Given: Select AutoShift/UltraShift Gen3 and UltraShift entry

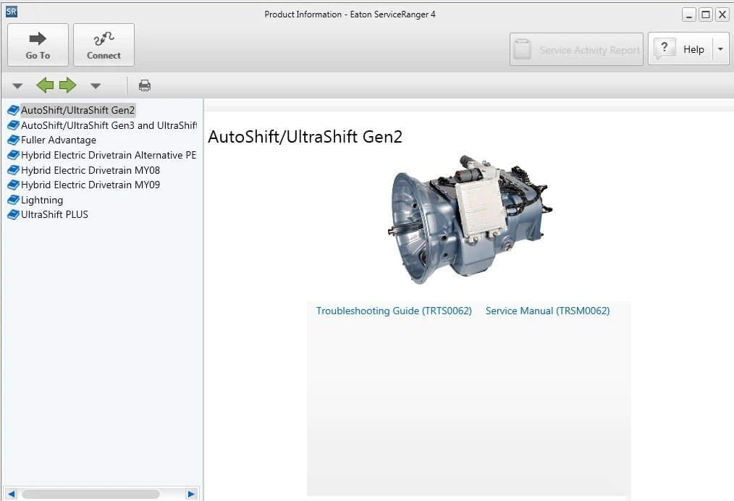Looking at the screenshot, I should [x=109, y=125].
